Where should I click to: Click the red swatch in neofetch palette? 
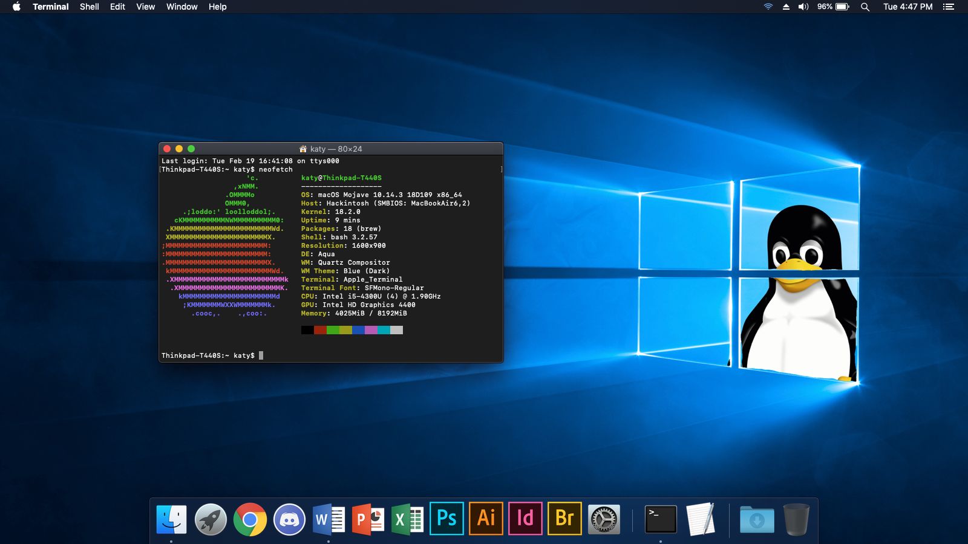[x=320, y=330]
